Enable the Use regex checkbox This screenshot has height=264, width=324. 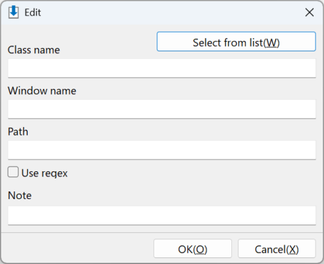click(x=13, y=172)
